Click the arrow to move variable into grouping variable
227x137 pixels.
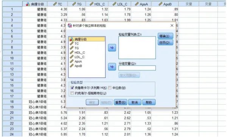click(112, 67)
